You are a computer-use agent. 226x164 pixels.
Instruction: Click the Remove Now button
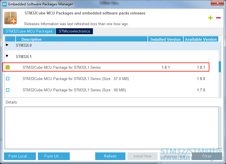pos(175,156)
